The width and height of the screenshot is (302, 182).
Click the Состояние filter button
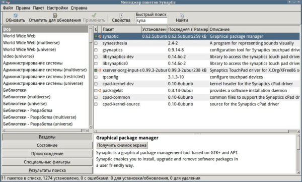[47, 145]
